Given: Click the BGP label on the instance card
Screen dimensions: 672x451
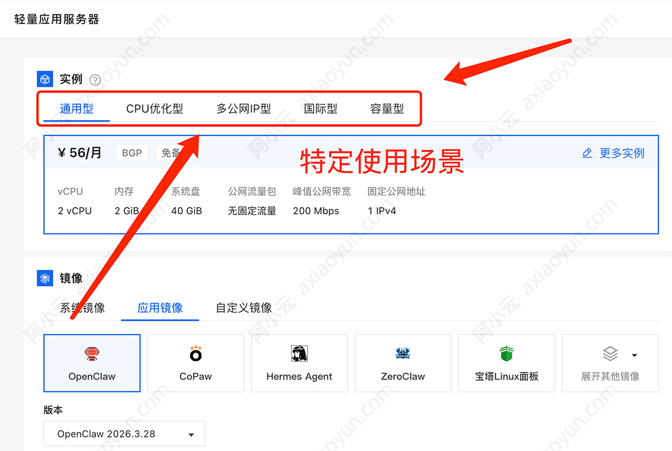Looking at the screenshot, I should [x=132, y=152].
